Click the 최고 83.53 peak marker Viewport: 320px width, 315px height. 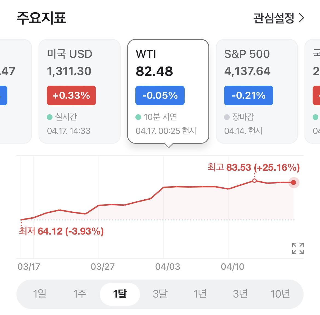pos(254,181)
